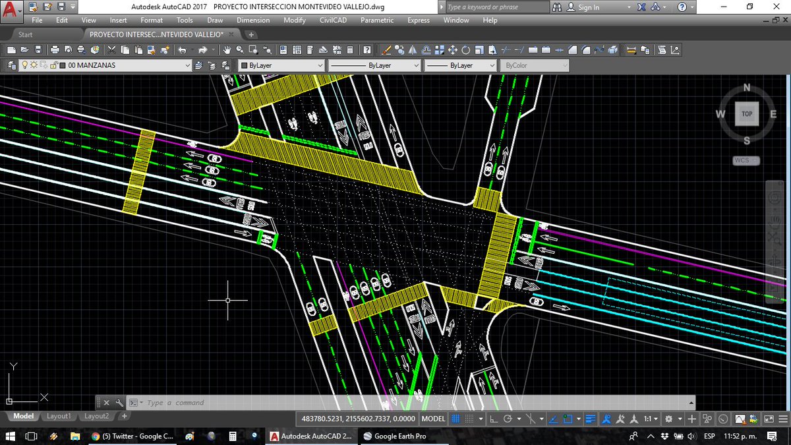Select the Mirror tool
The height and width of the screenshot is (445, 791).
[412, 49]
